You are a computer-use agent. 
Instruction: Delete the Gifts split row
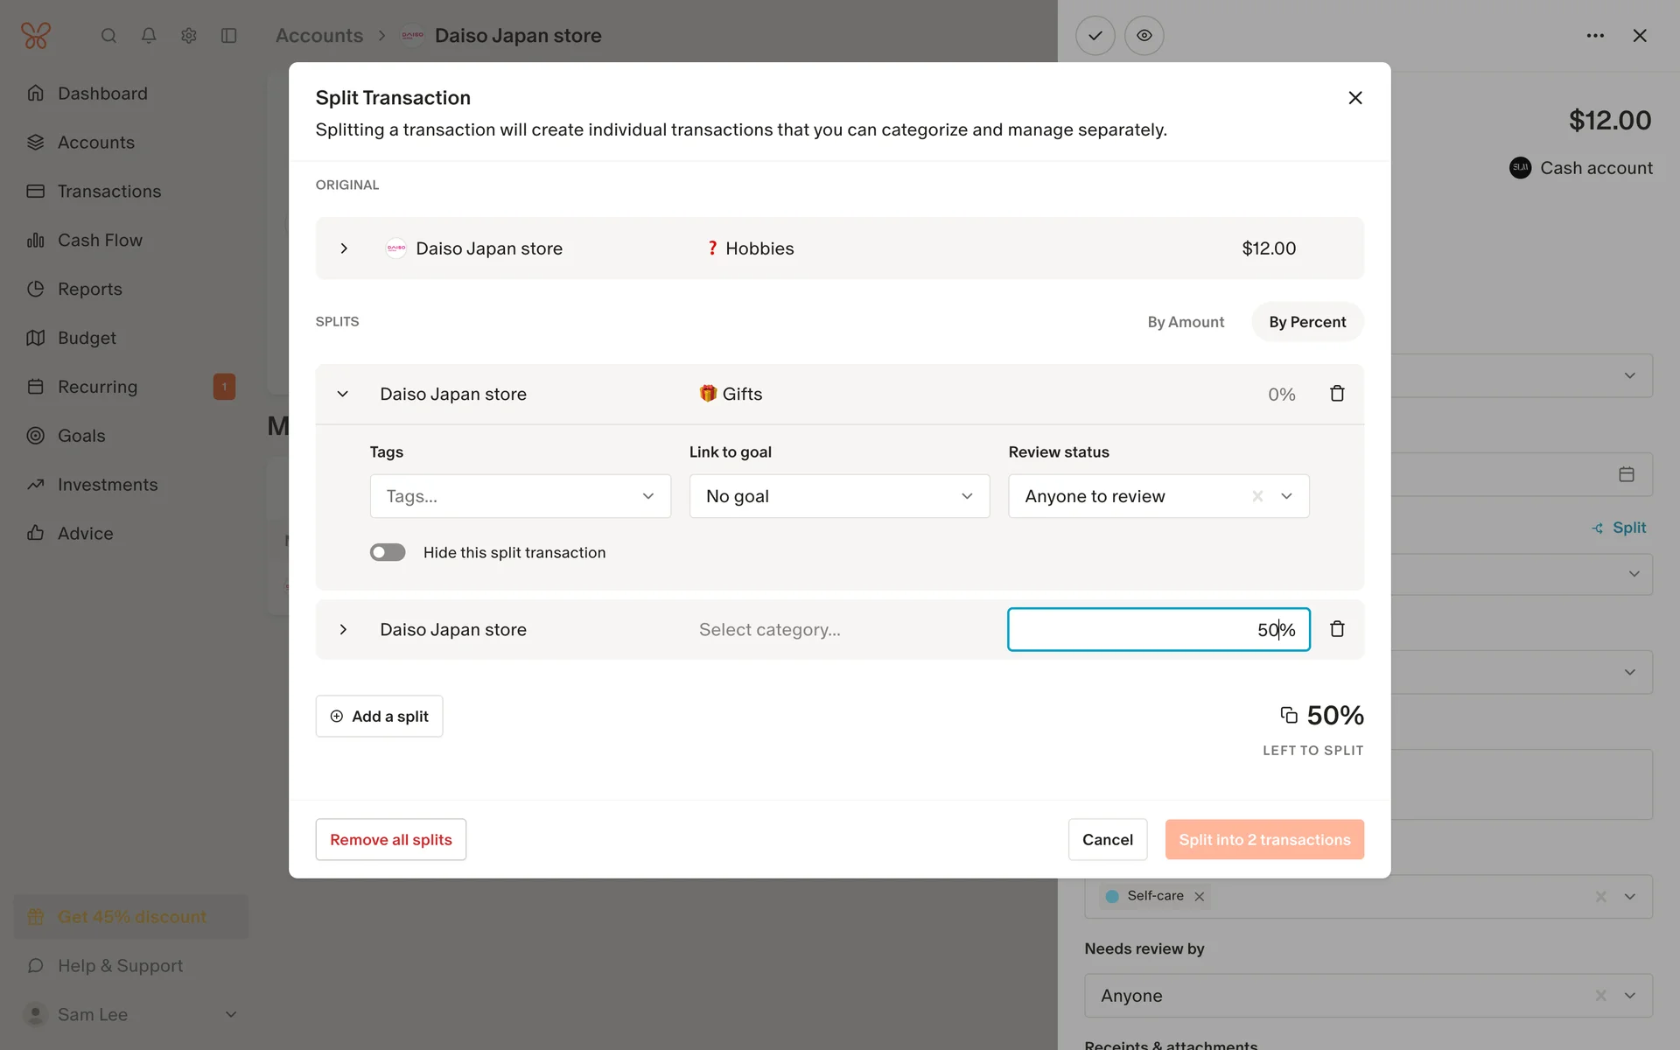[1337, 394]
